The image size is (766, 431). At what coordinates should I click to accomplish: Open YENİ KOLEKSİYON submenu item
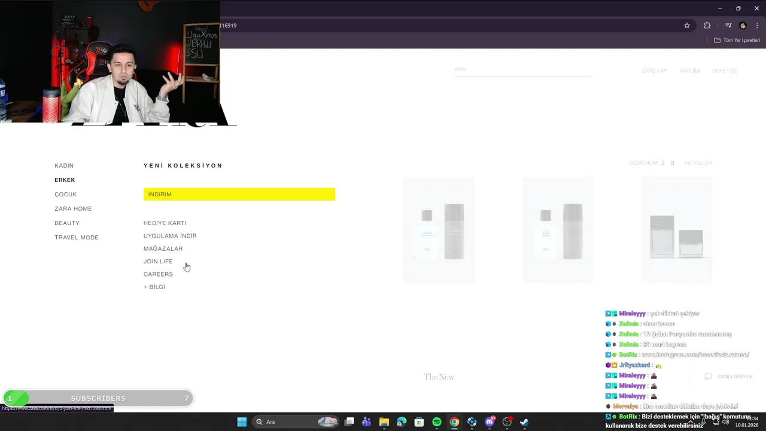point(183,166)
